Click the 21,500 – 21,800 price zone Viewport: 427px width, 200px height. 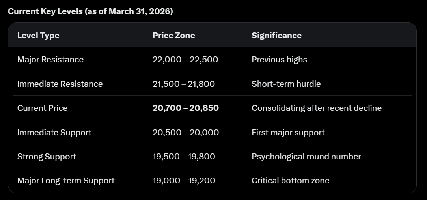tap(184, 84)
